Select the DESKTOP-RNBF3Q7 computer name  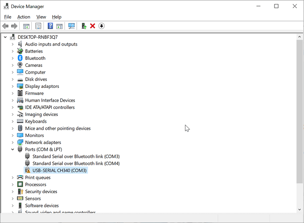point(37,37)
